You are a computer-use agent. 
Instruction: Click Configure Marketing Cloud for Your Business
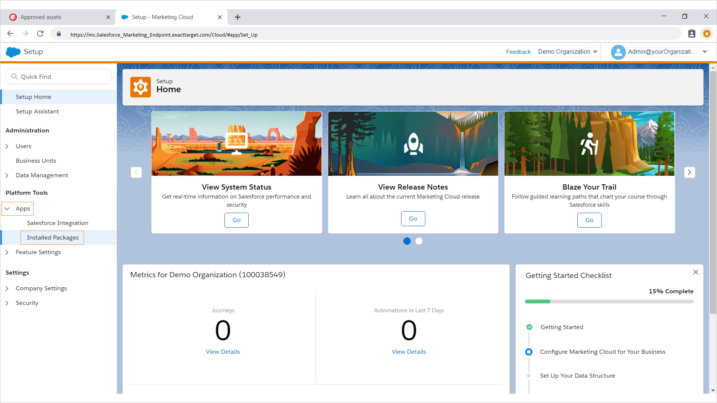pyautogui.click(x=602, y=352)
